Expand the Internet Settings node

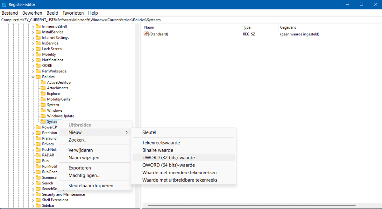click(33, 38)
